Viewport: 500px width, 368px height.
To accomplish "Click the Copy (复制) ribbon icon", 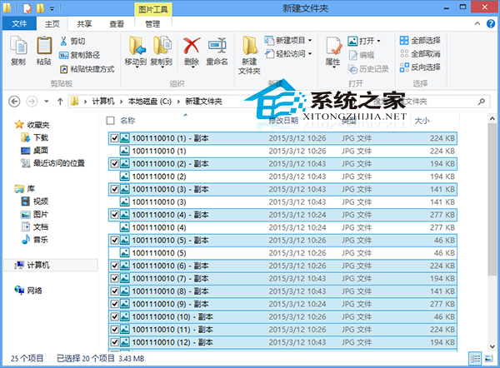I will click(18, 50).
